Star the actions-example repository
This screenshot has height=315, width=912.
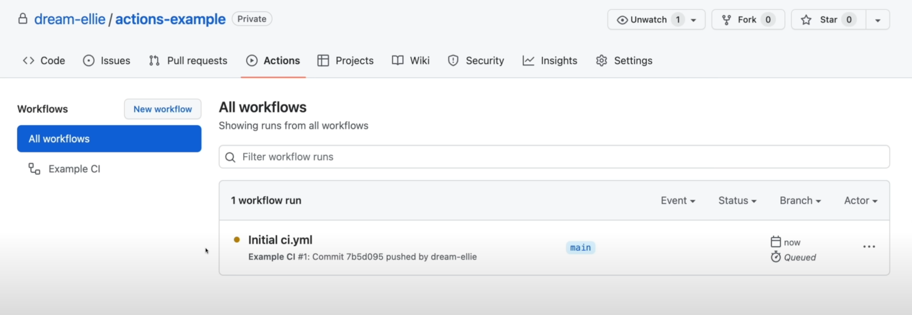pos(828,20)
